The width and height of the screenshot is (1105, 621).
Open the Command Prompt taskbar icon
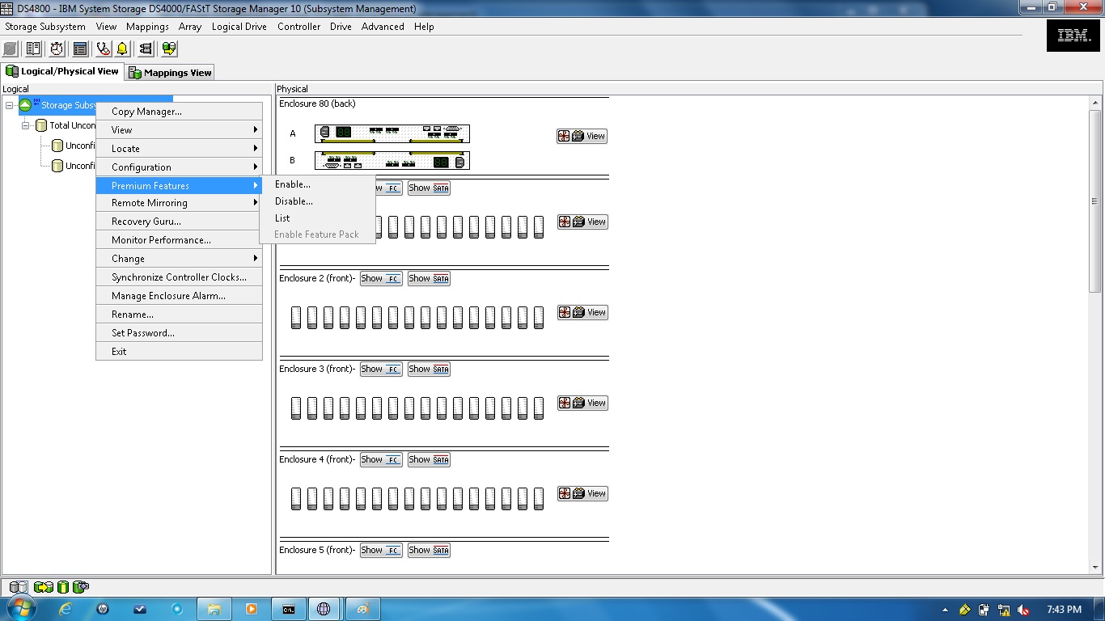click(x=288, y=609)
